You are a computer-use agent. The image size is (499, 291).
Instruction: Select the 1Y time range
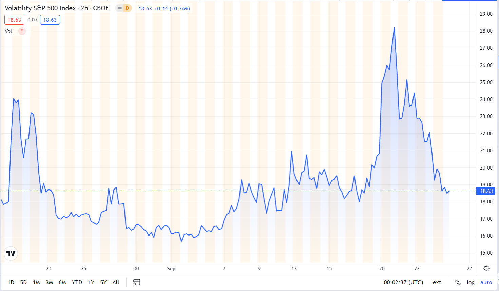point(91,282)
